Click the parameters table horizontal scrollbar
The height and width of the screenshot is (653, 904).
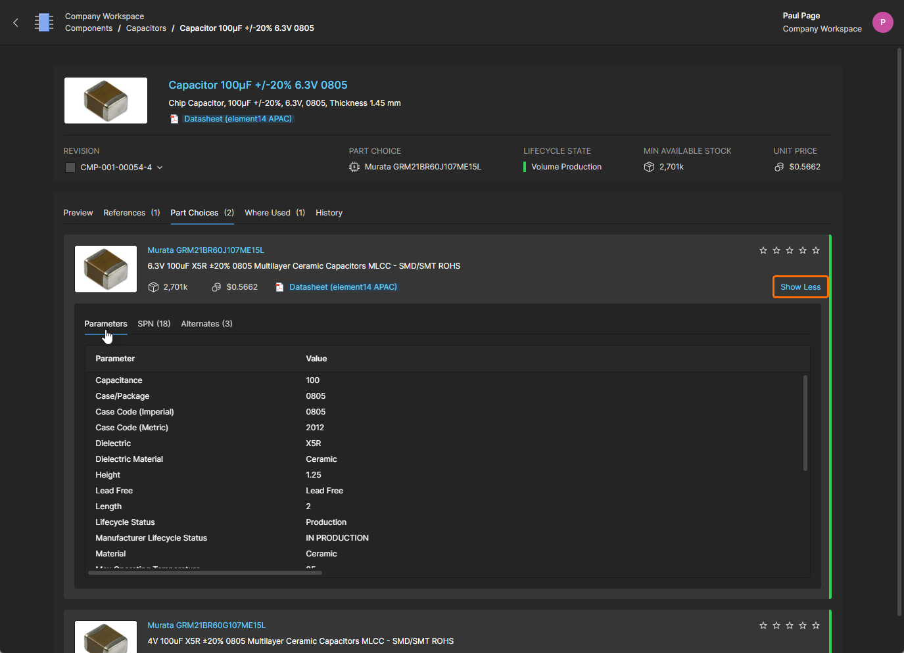point(205,573)
